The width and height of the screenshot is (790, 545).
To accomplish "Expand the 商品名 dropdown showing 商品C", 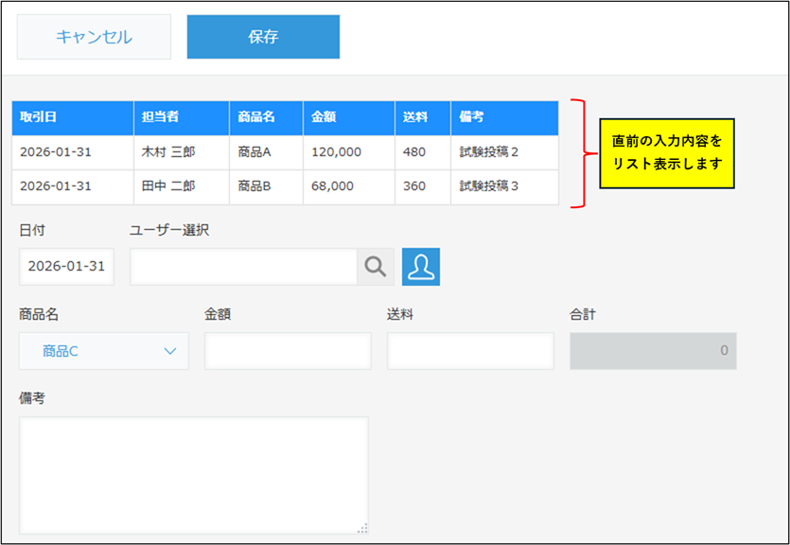I will [x=103, y=351].
